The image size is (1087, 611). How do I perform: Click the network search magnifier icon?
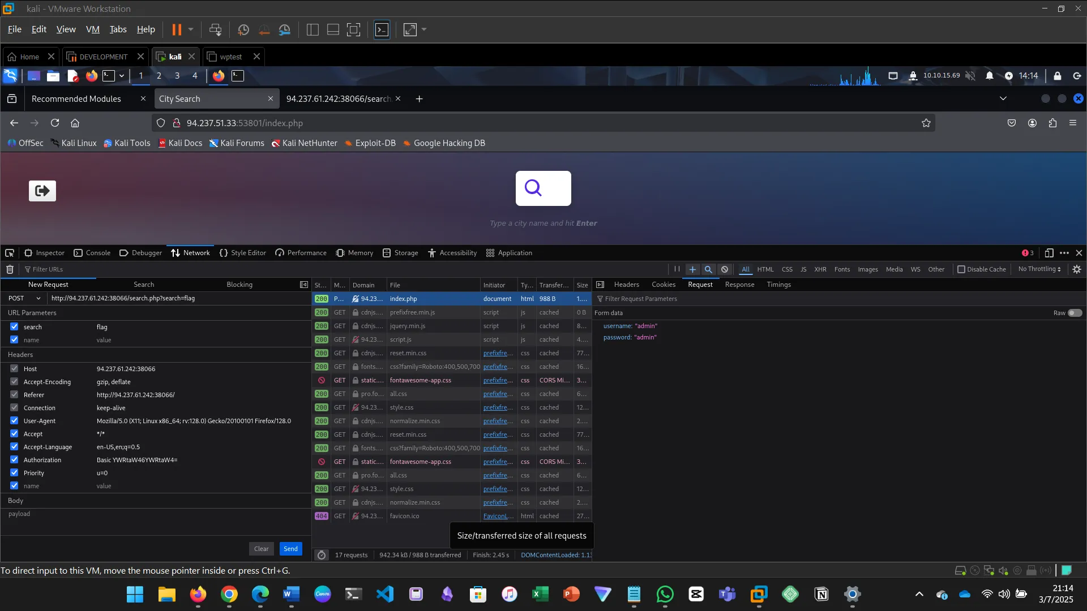coord(708,269)
